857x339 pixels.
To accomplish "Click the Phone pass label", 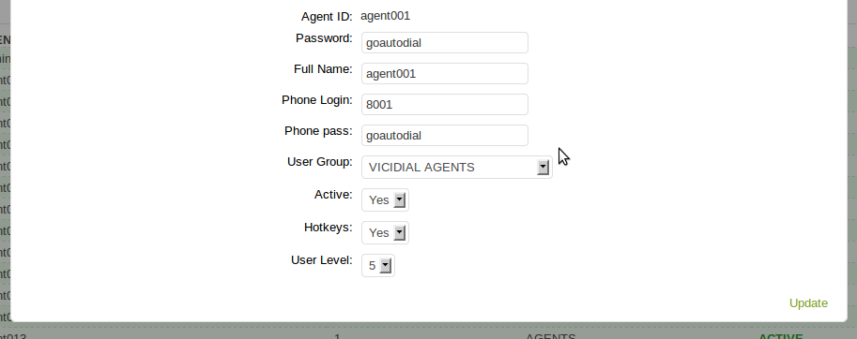I will pos(318,131).
